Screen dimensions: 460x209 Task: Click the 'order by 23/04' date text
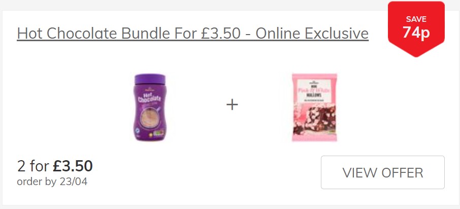pyautogui.click(x=52, y=182)
